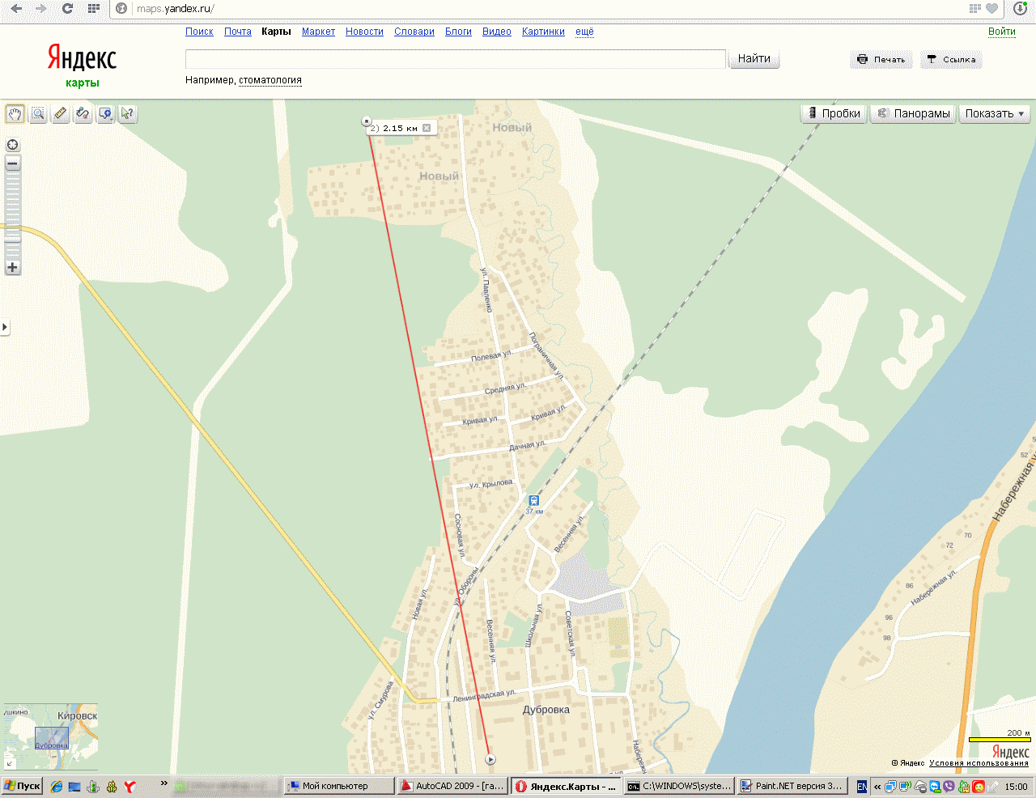Toggle the Пробки traffic layer
This screenshot has width=1036, height=798.
(x=834, y=114)
